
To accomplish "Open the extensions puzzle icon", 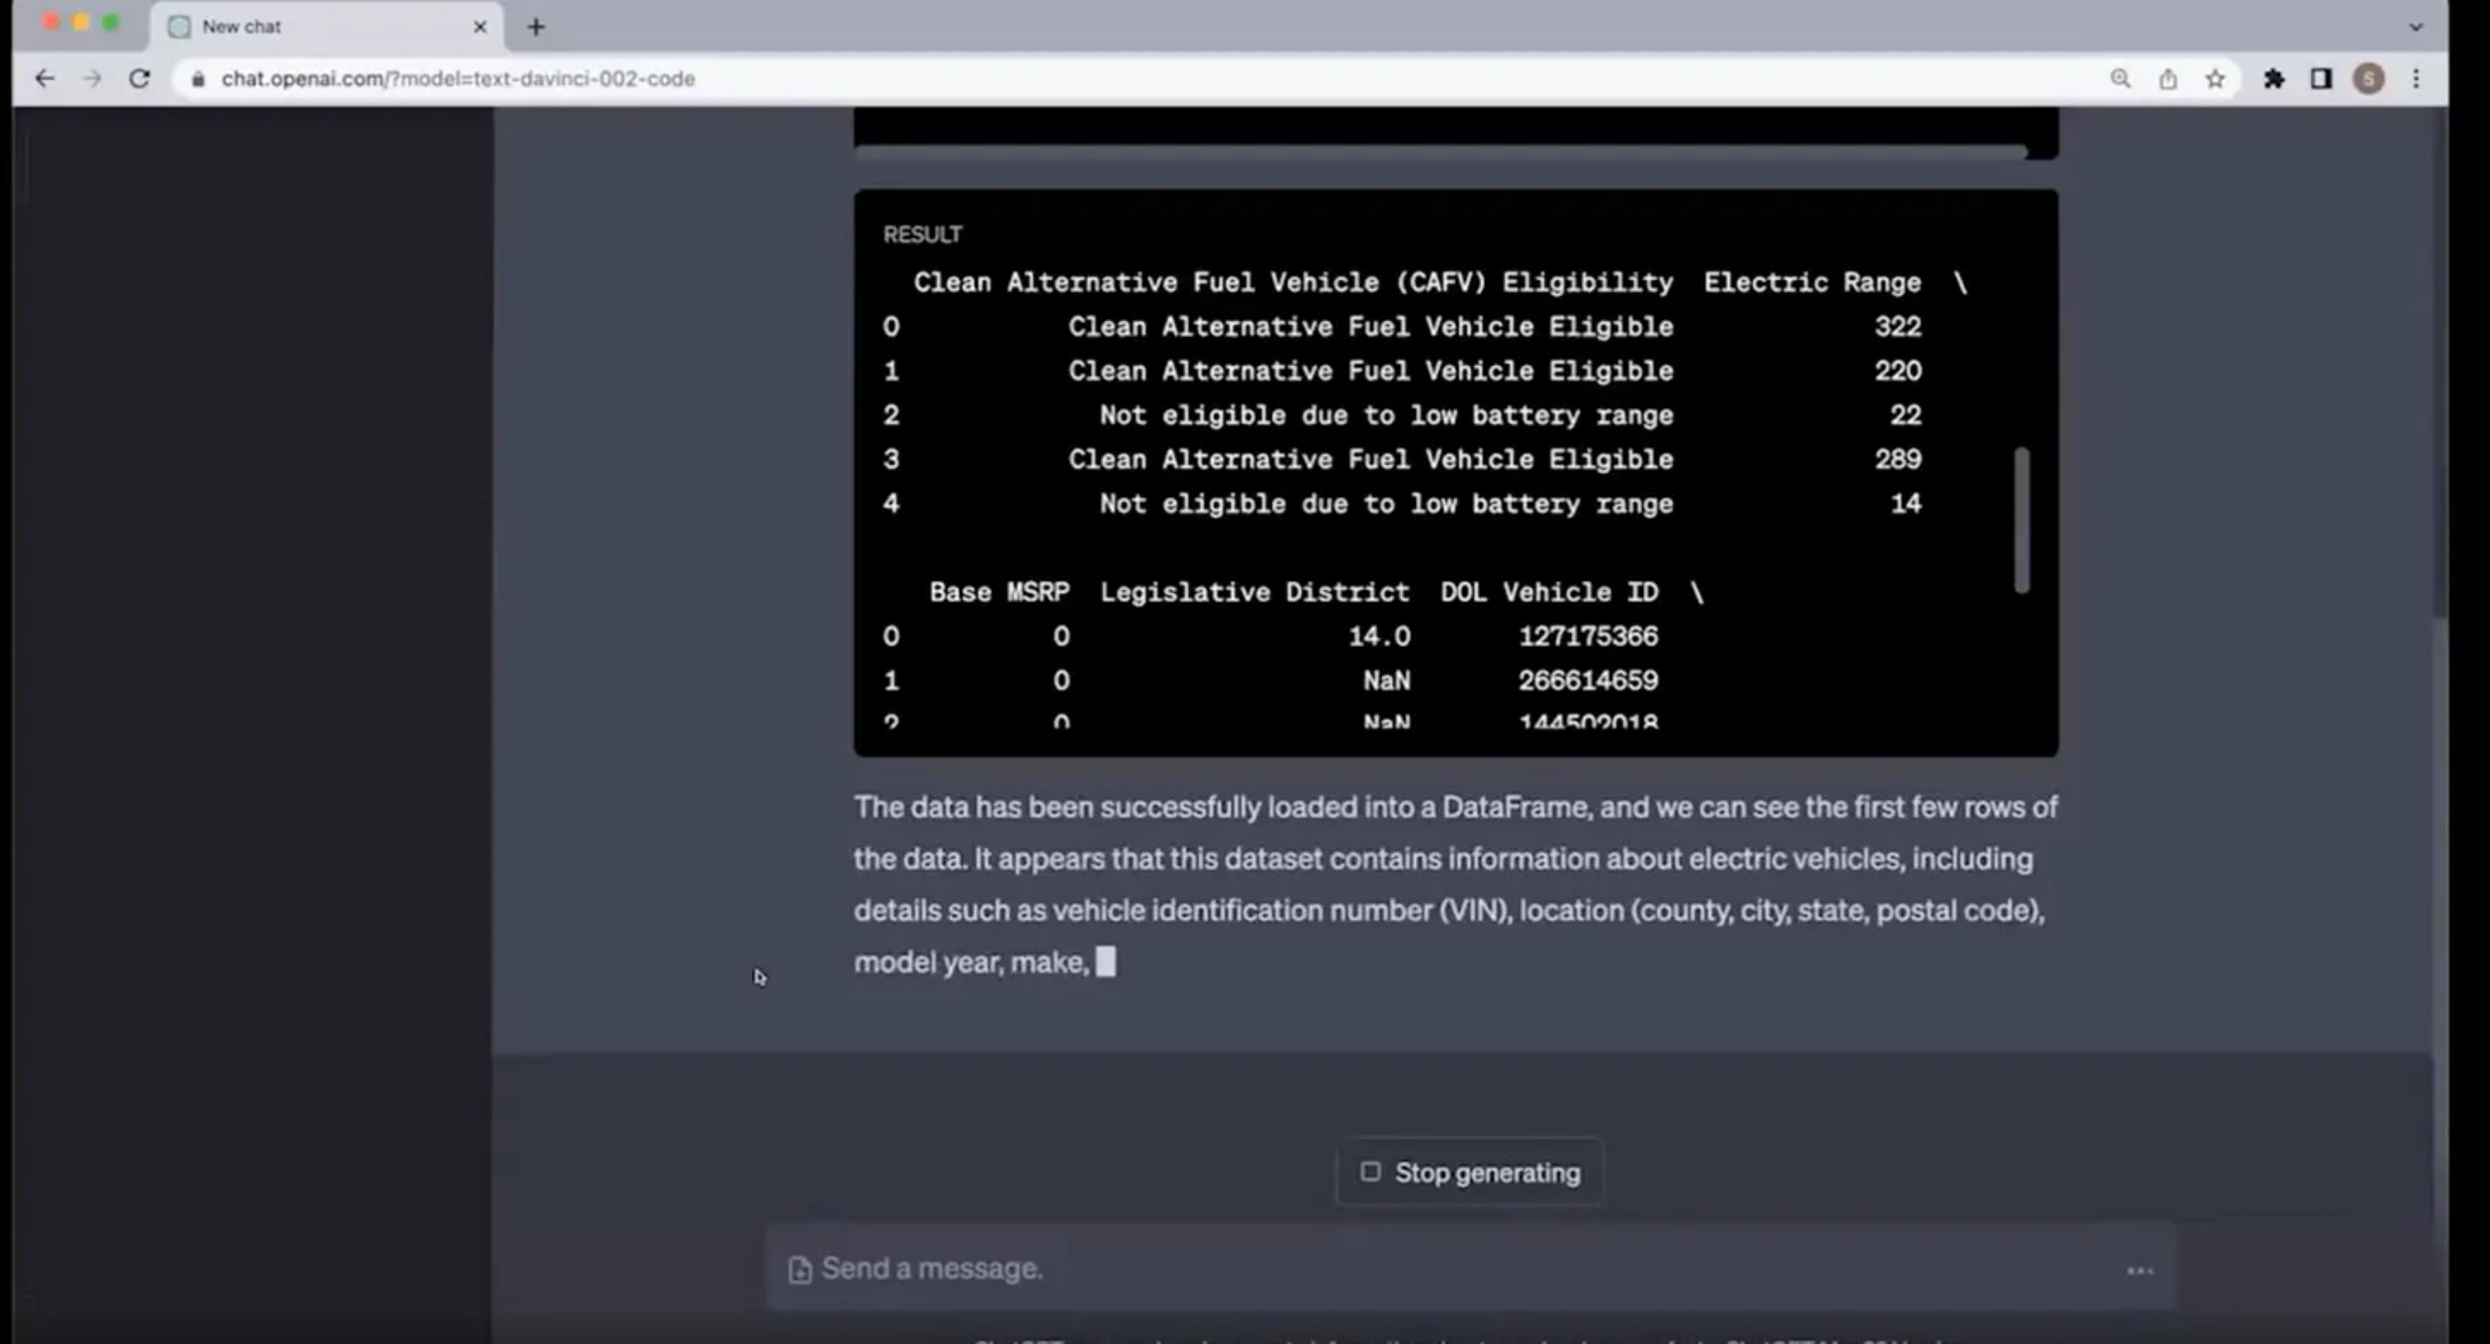I will tap(2273, 78).
